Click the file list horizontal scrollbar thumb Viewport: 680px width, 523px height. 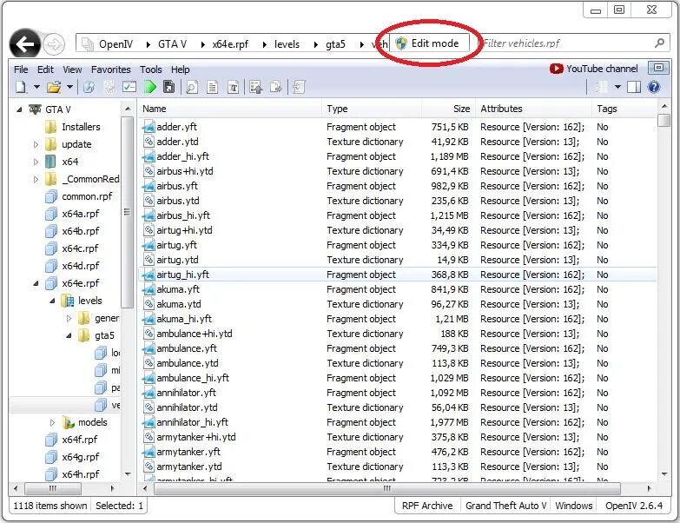386,489
